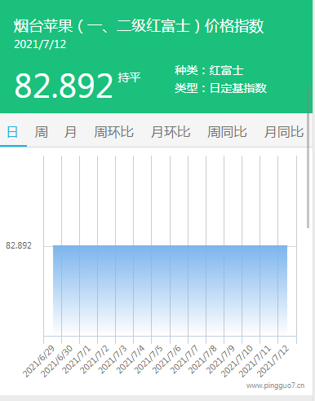The image size is (315, 401).
Task: Click the 2021/6/29 axis date label
Action: click(x=39, y=361)
